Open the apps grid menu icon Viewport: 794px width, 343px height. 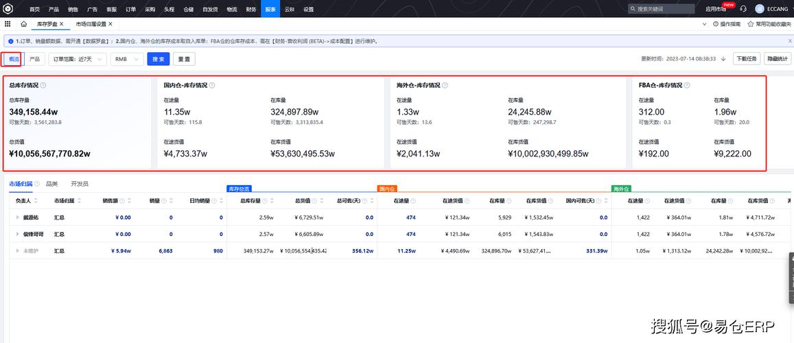tap(8, 24)
